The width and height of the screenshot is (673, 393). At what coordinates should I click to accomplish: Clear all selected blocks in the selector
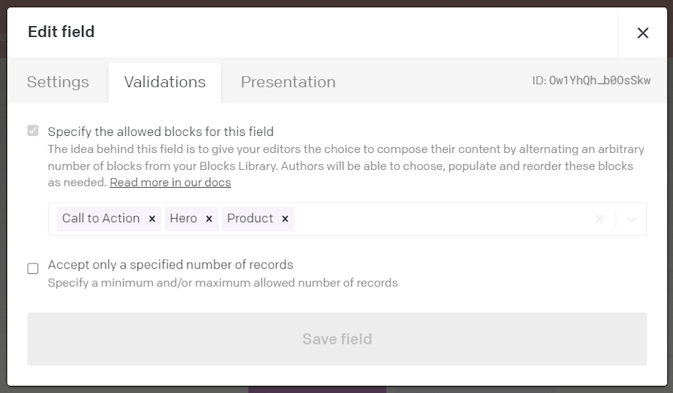[599, 220]
